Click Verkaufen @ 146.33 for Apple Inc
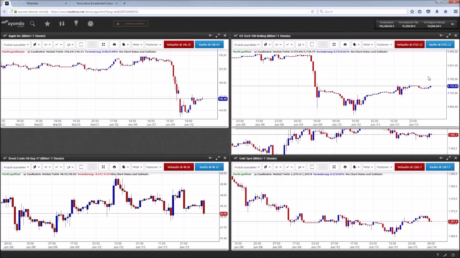The image size is (460, 258). pyautogui.click(x=179, y=44)
